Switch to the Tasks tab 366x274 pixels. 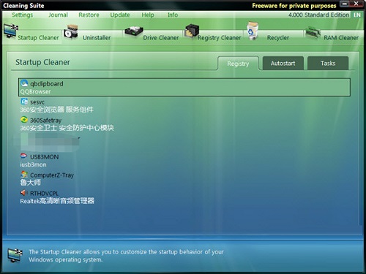(328, 64)
